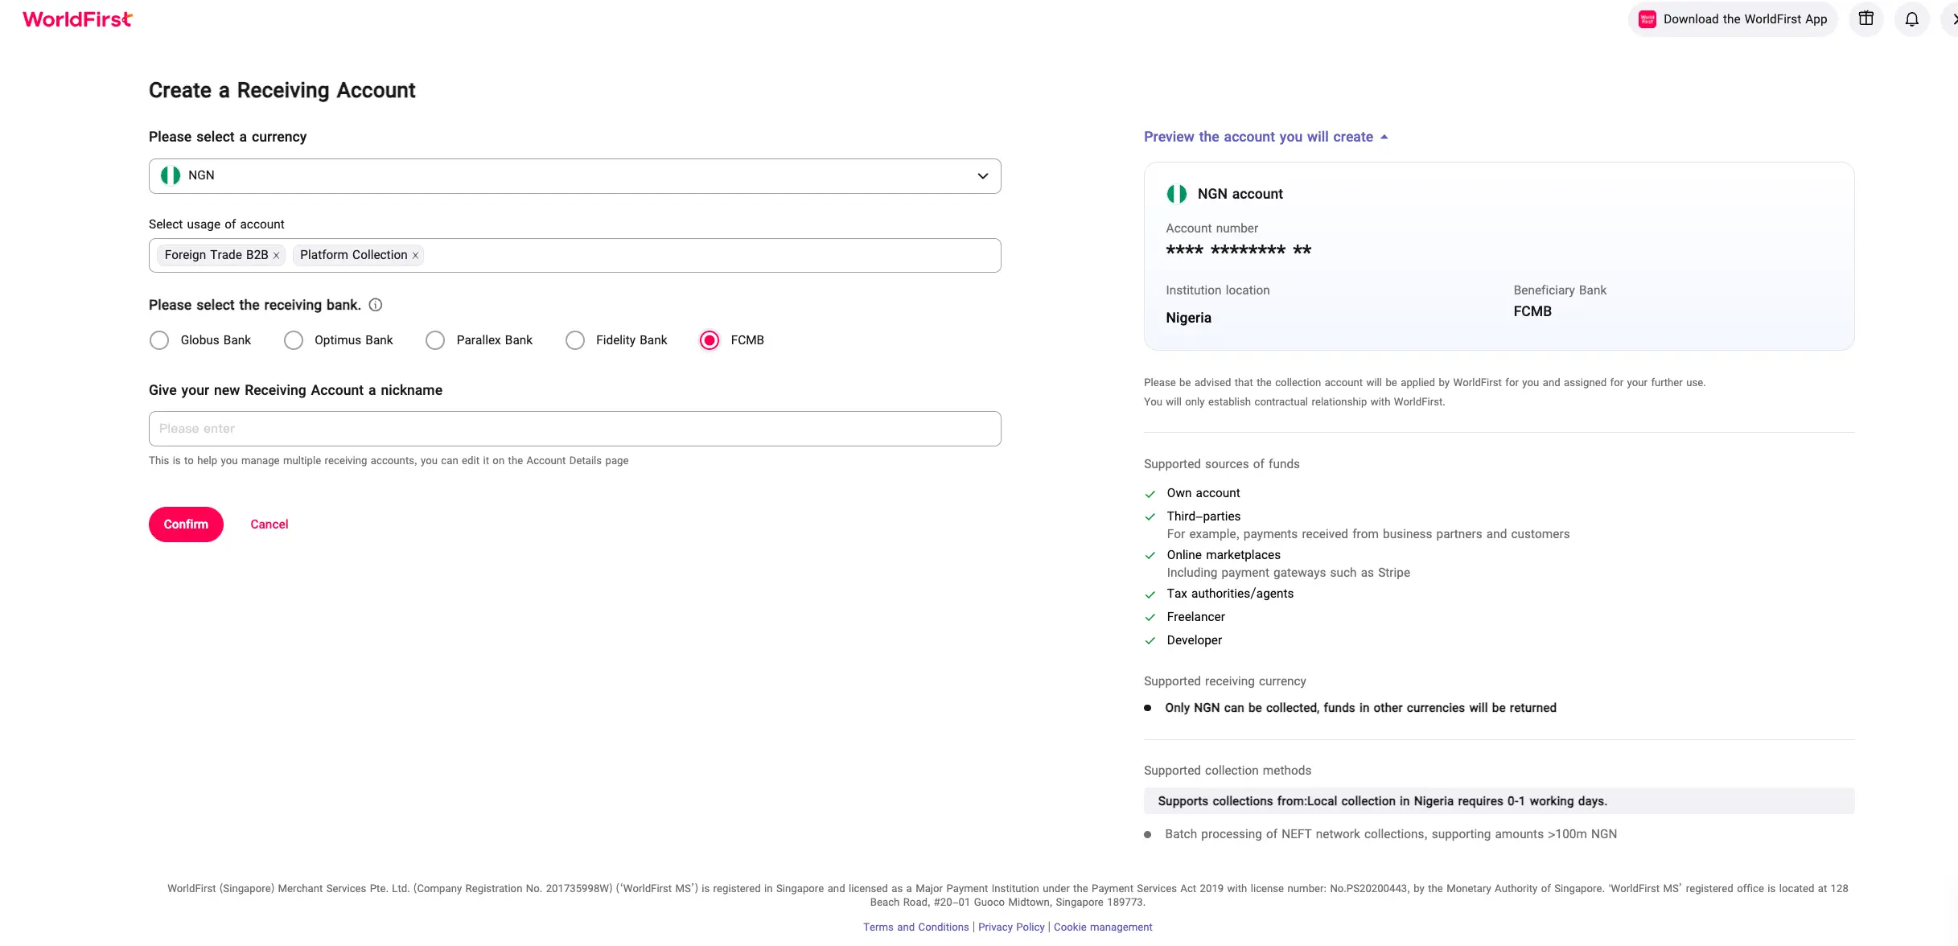This screenshot has width=1958, height=946.
Task: Open the gift rewards icon
Action: pos(1866,19)
